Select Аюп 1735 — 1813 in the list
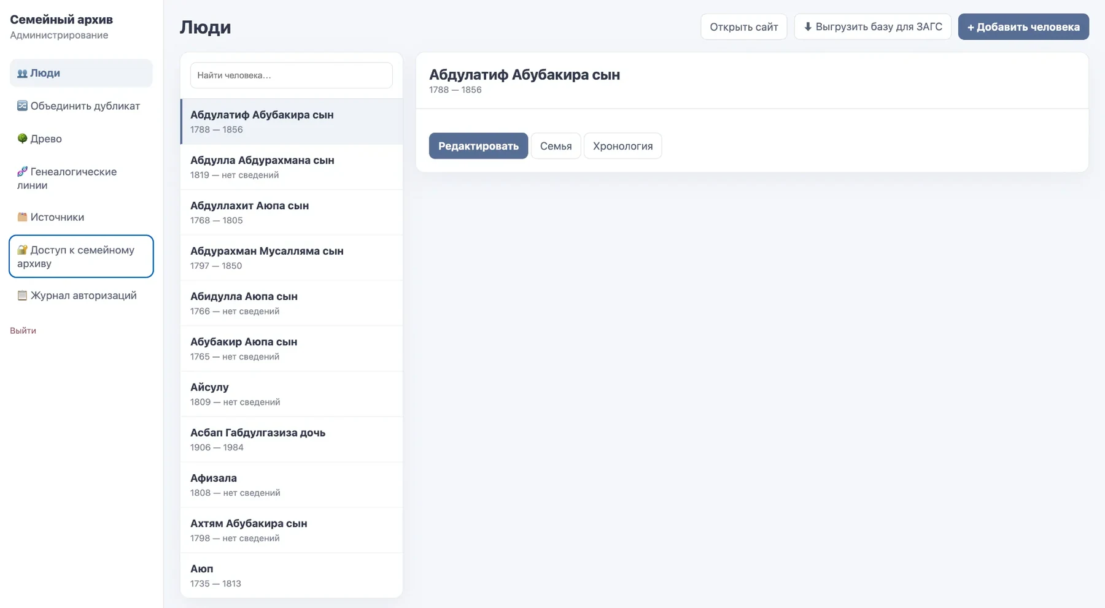Image resolution: width=1105 pixels, height=608 pixels. pyautogui.click(x=292, y=575)
